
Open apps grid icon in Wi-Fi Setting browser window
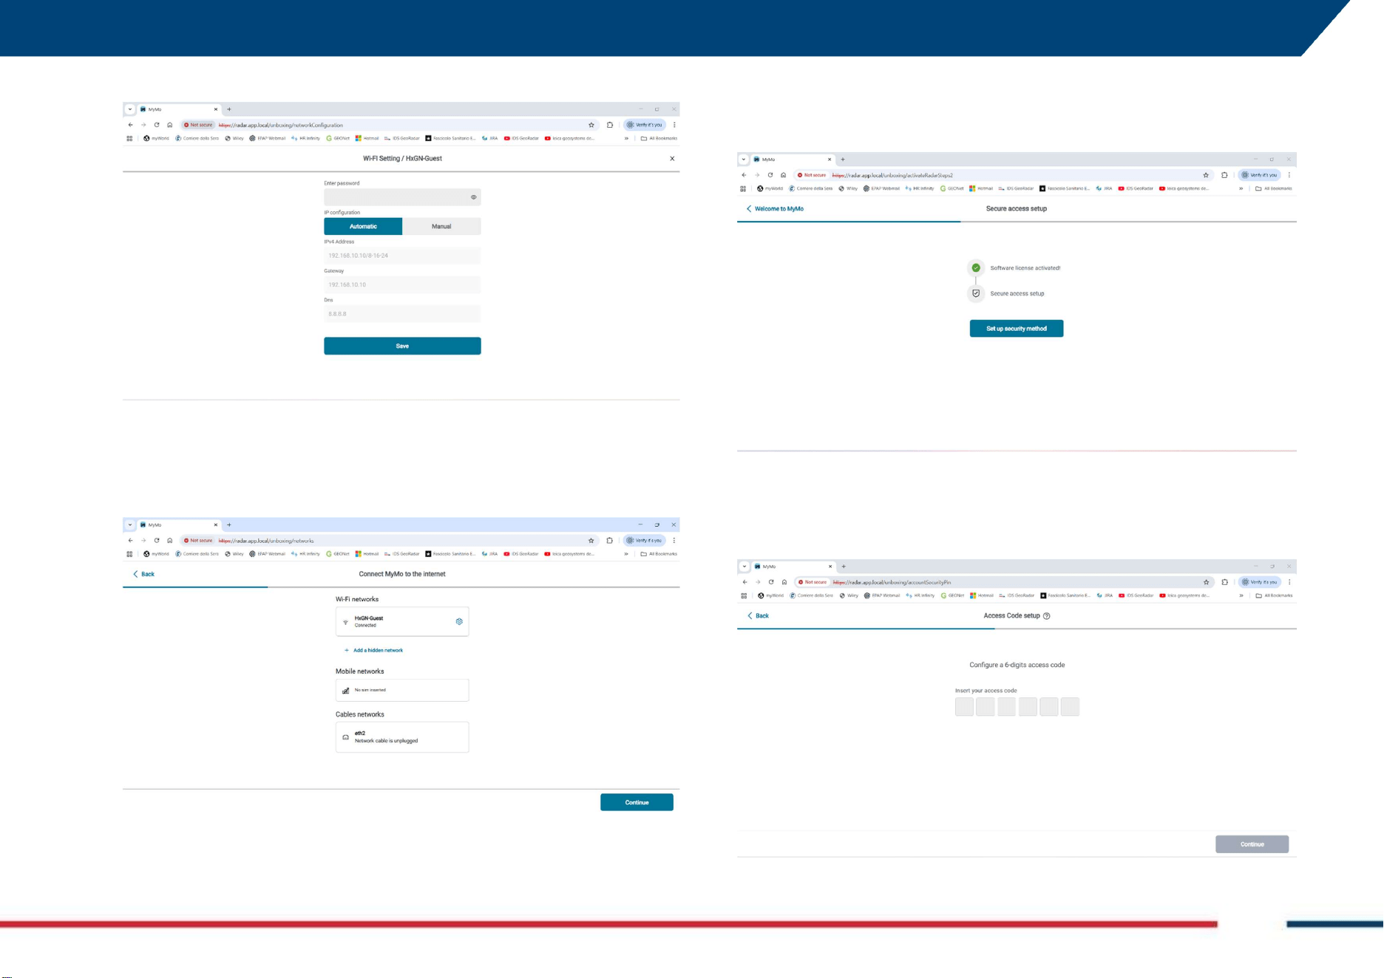point(129,138)
